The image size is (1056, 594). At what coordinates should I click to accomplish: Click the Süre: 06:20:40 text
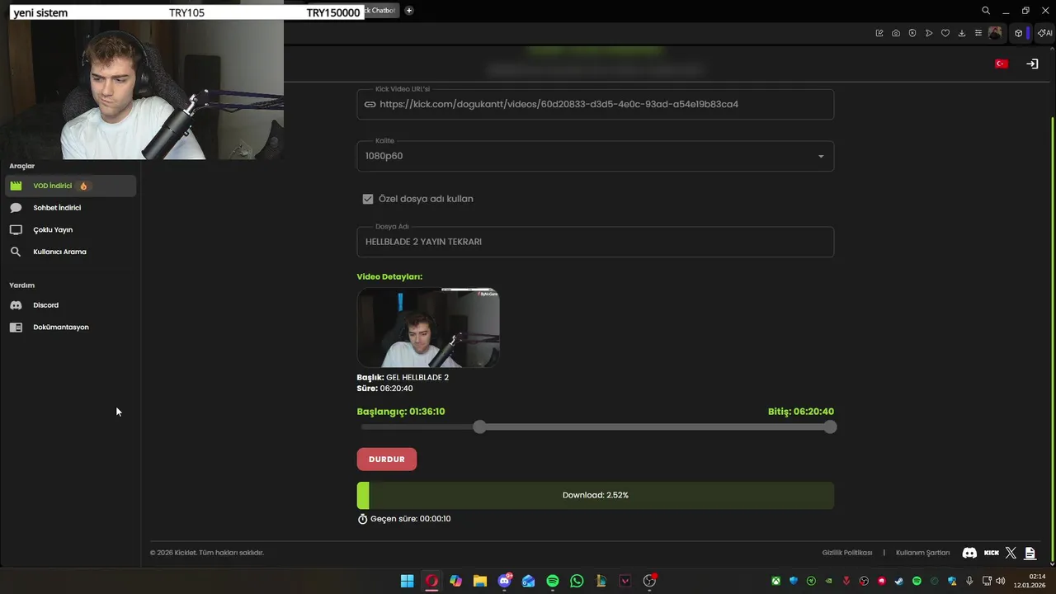pos(385,389)
